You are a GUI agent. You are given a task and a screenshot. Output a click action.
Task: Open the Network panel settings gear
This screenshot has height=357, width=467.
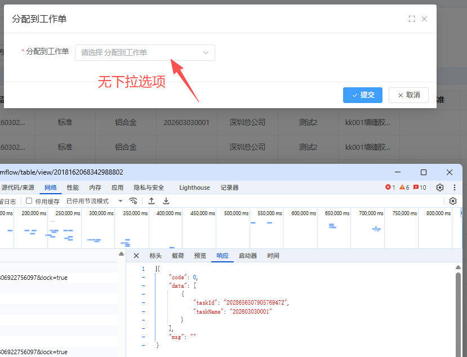coord(452,201)
